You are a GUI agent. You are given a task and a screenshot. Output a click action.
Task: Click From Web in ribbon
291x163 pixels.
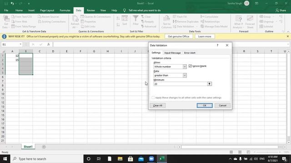19,22
